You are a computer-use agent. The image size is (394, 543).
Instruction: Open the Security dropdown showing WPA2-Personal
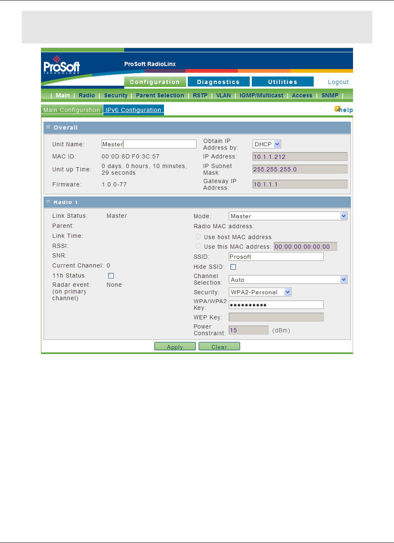pyautogui.click(x=260, y=292)
